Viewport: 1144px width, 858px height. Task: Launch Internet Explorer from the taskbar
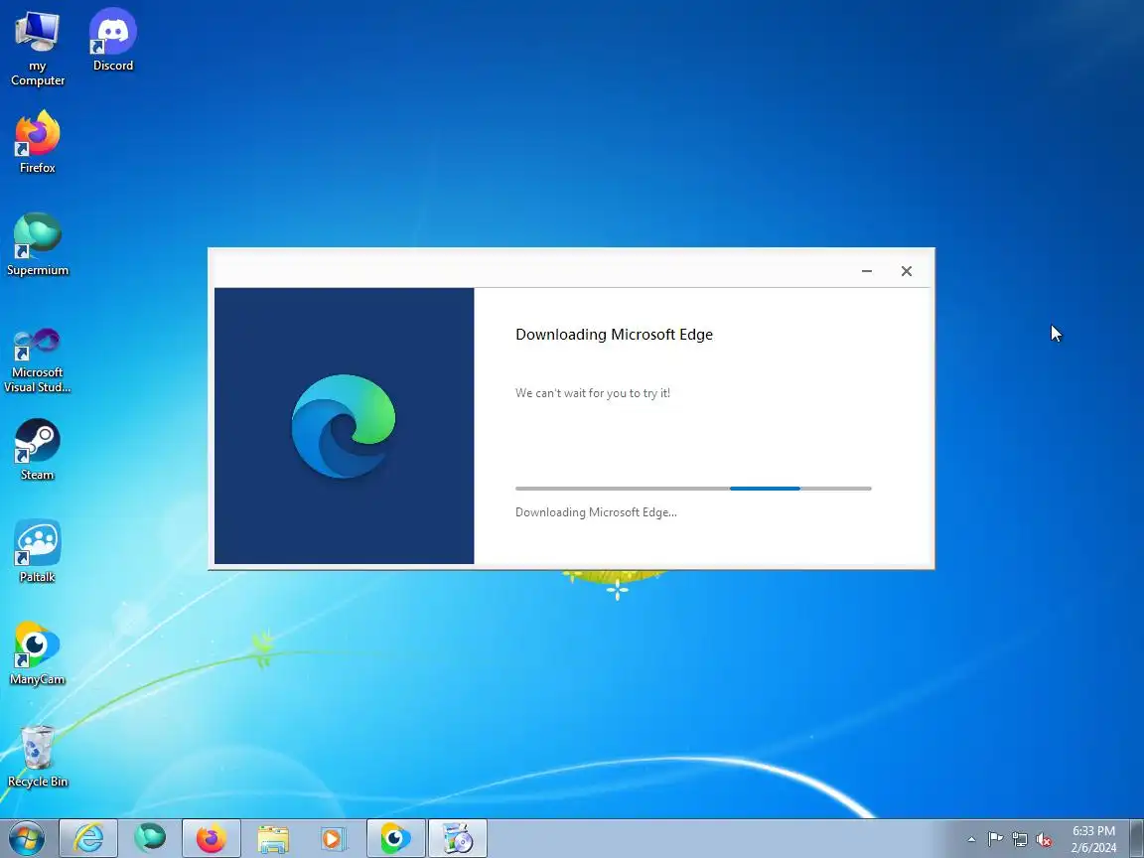pyautogui.click(x=88, y=838)
